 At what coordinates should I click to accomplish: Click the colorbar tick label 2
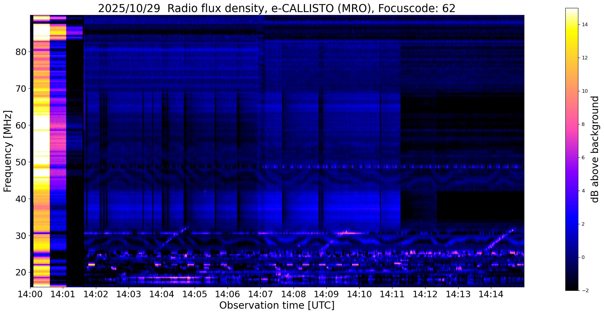[582, 224]
